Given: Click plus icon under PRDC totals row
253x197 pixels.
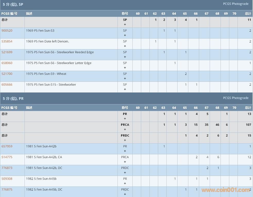Looking at the screenshot, I should [x=125, y=140].
